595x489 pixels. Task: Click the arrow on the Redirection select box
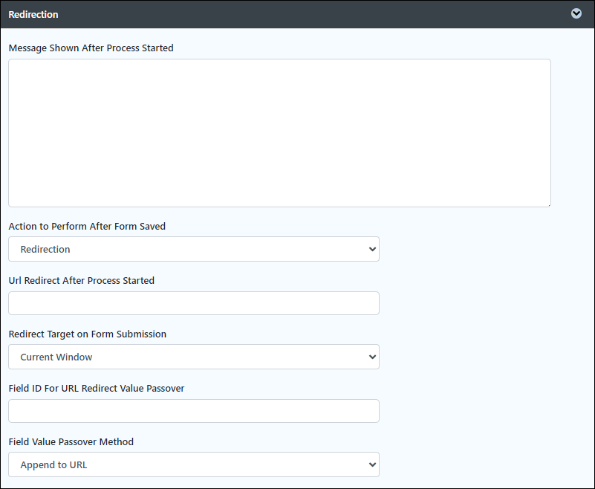[372, 250]
